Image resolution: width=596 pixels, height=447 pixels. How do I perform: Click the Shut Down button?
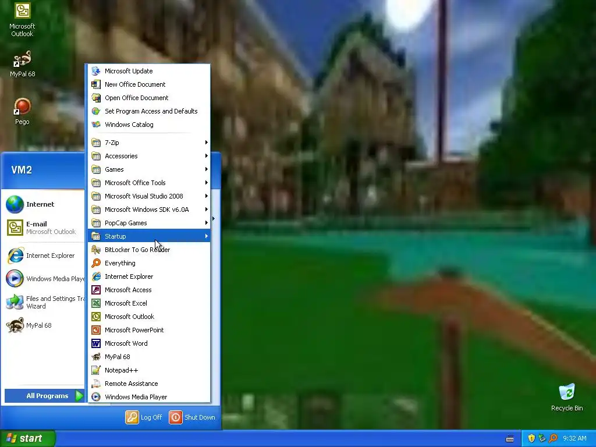[x=192, y=417]
